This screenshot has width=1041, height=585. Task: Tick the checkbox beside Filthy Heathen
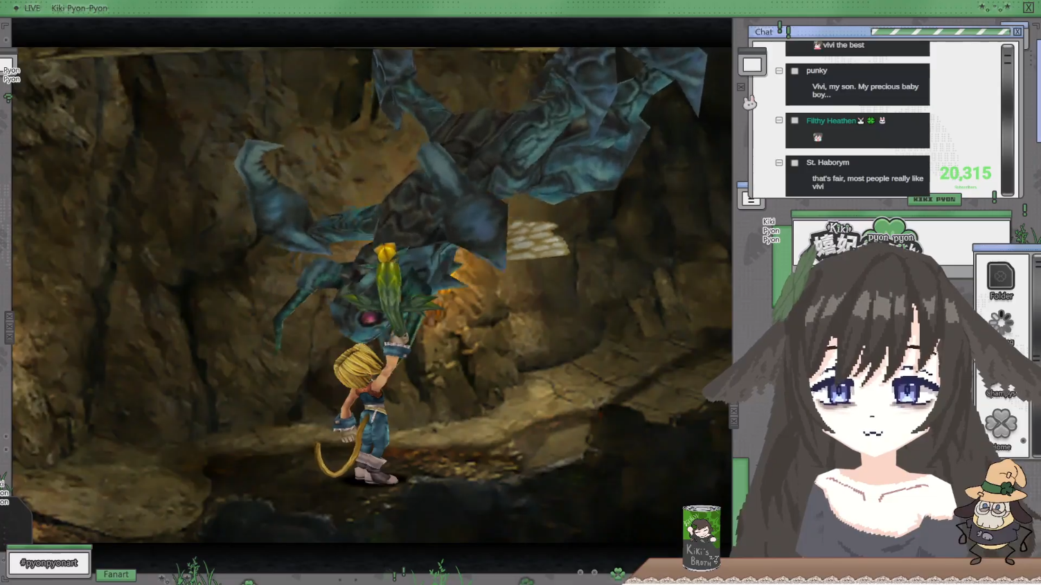click(794, 120)
